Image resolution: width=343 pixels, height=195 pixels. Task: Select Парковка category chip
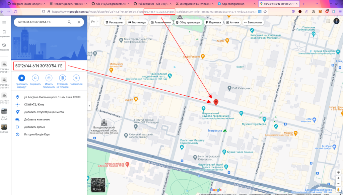point(213,22)
